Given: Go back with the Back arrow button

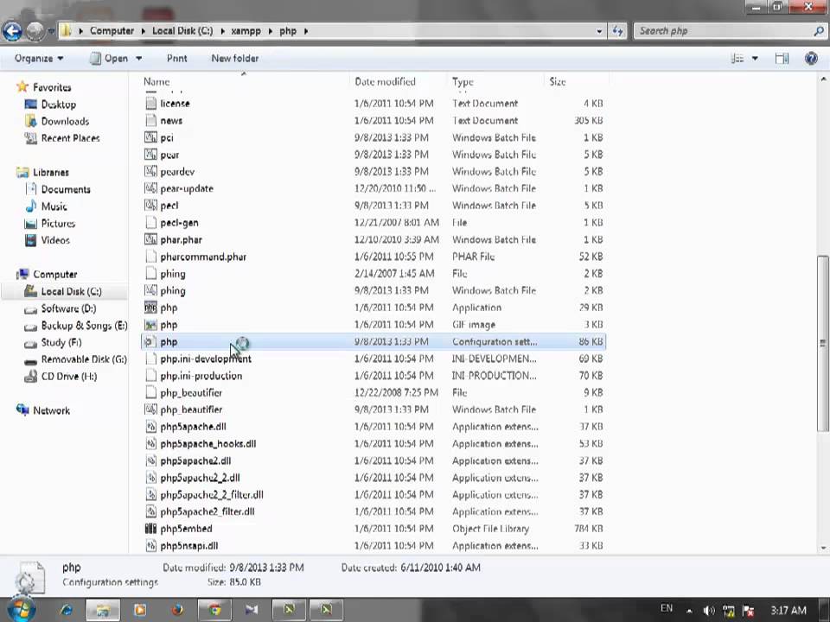Looking at the screenshot, I should 12,31.
